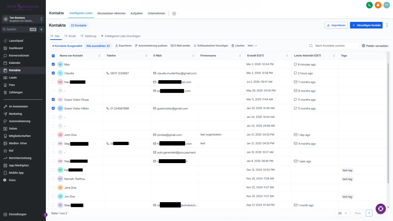
Task: Focus the Nach Kontakte suchen field
Action: click(333, 46)
